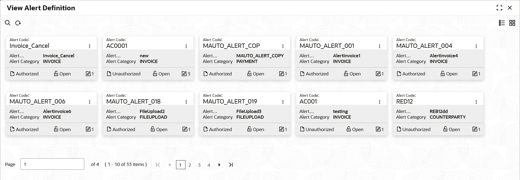Go to the next page
The height and width of the screenshot is (180, 520).
pyautogui.click(x=219, y=165)
